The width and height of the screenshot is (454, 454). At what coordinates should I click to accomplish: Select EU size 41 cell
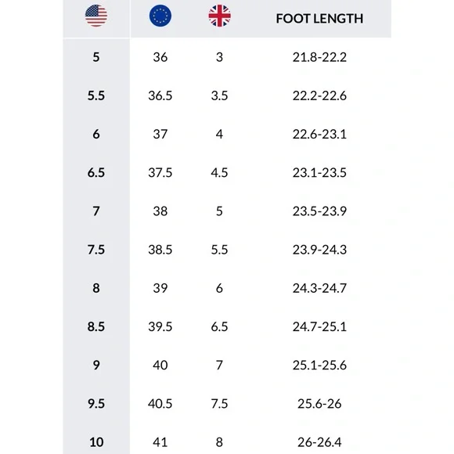coord(160,442)
